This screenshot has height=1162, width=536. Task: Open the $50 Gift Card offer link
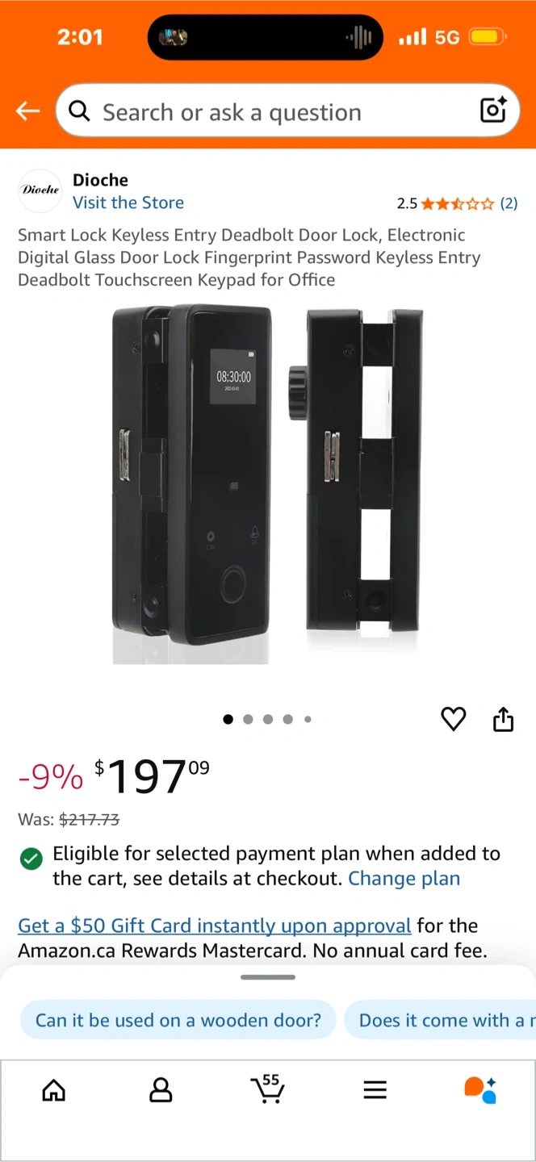(215, 926)
